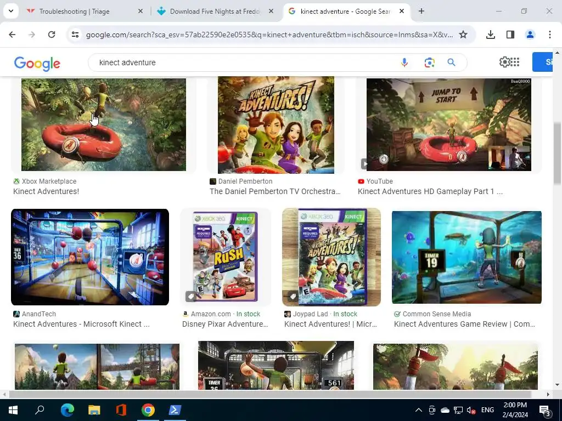Image resolution: width=562 pixels, height=421 pixels.
Task: Open the Xbox Marketplace raft image
Action: pos(104,124)
